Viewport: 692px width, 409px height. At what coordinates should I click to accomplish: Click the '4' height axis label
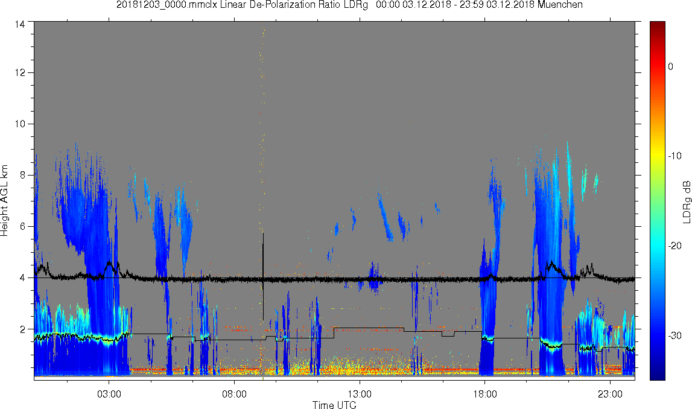tap(22, 278)
